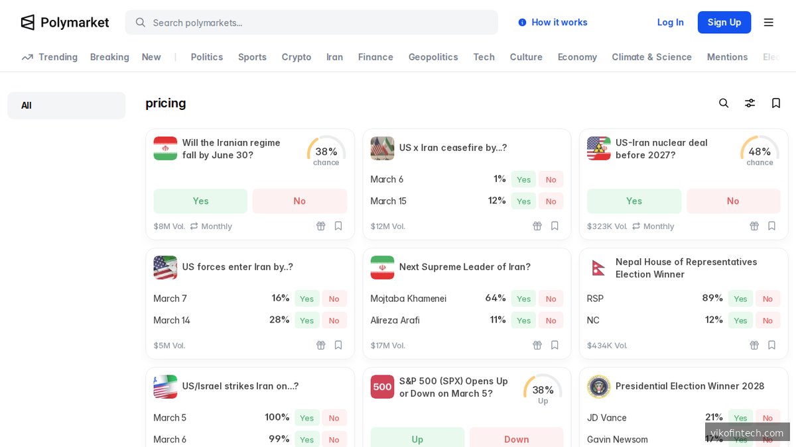Select All in the left sidebar
Viewport: 796px width, 447px height.
point(66,105)
